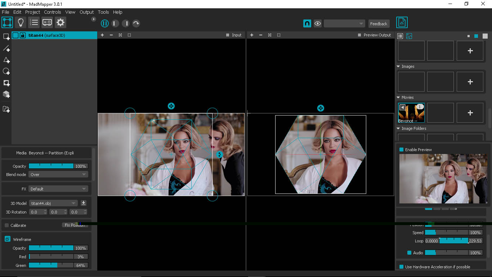
Task: Toggle the Audio checkbox
Action: pos(409,252)
